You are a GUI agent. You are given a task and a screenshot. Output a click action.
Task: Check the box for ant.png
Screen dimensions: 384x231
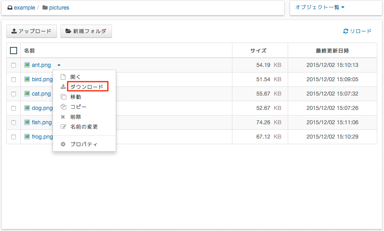14,65
